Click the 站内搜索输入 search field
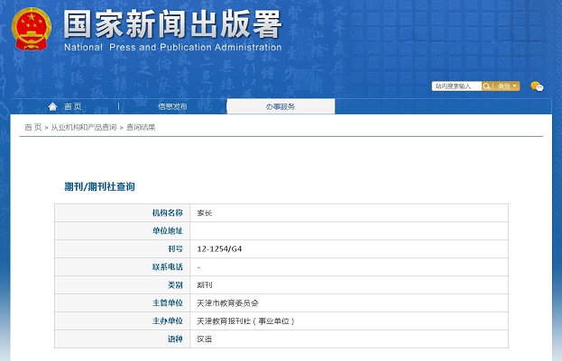Screen dimensions: 562x361 click(x=456, y=86)
